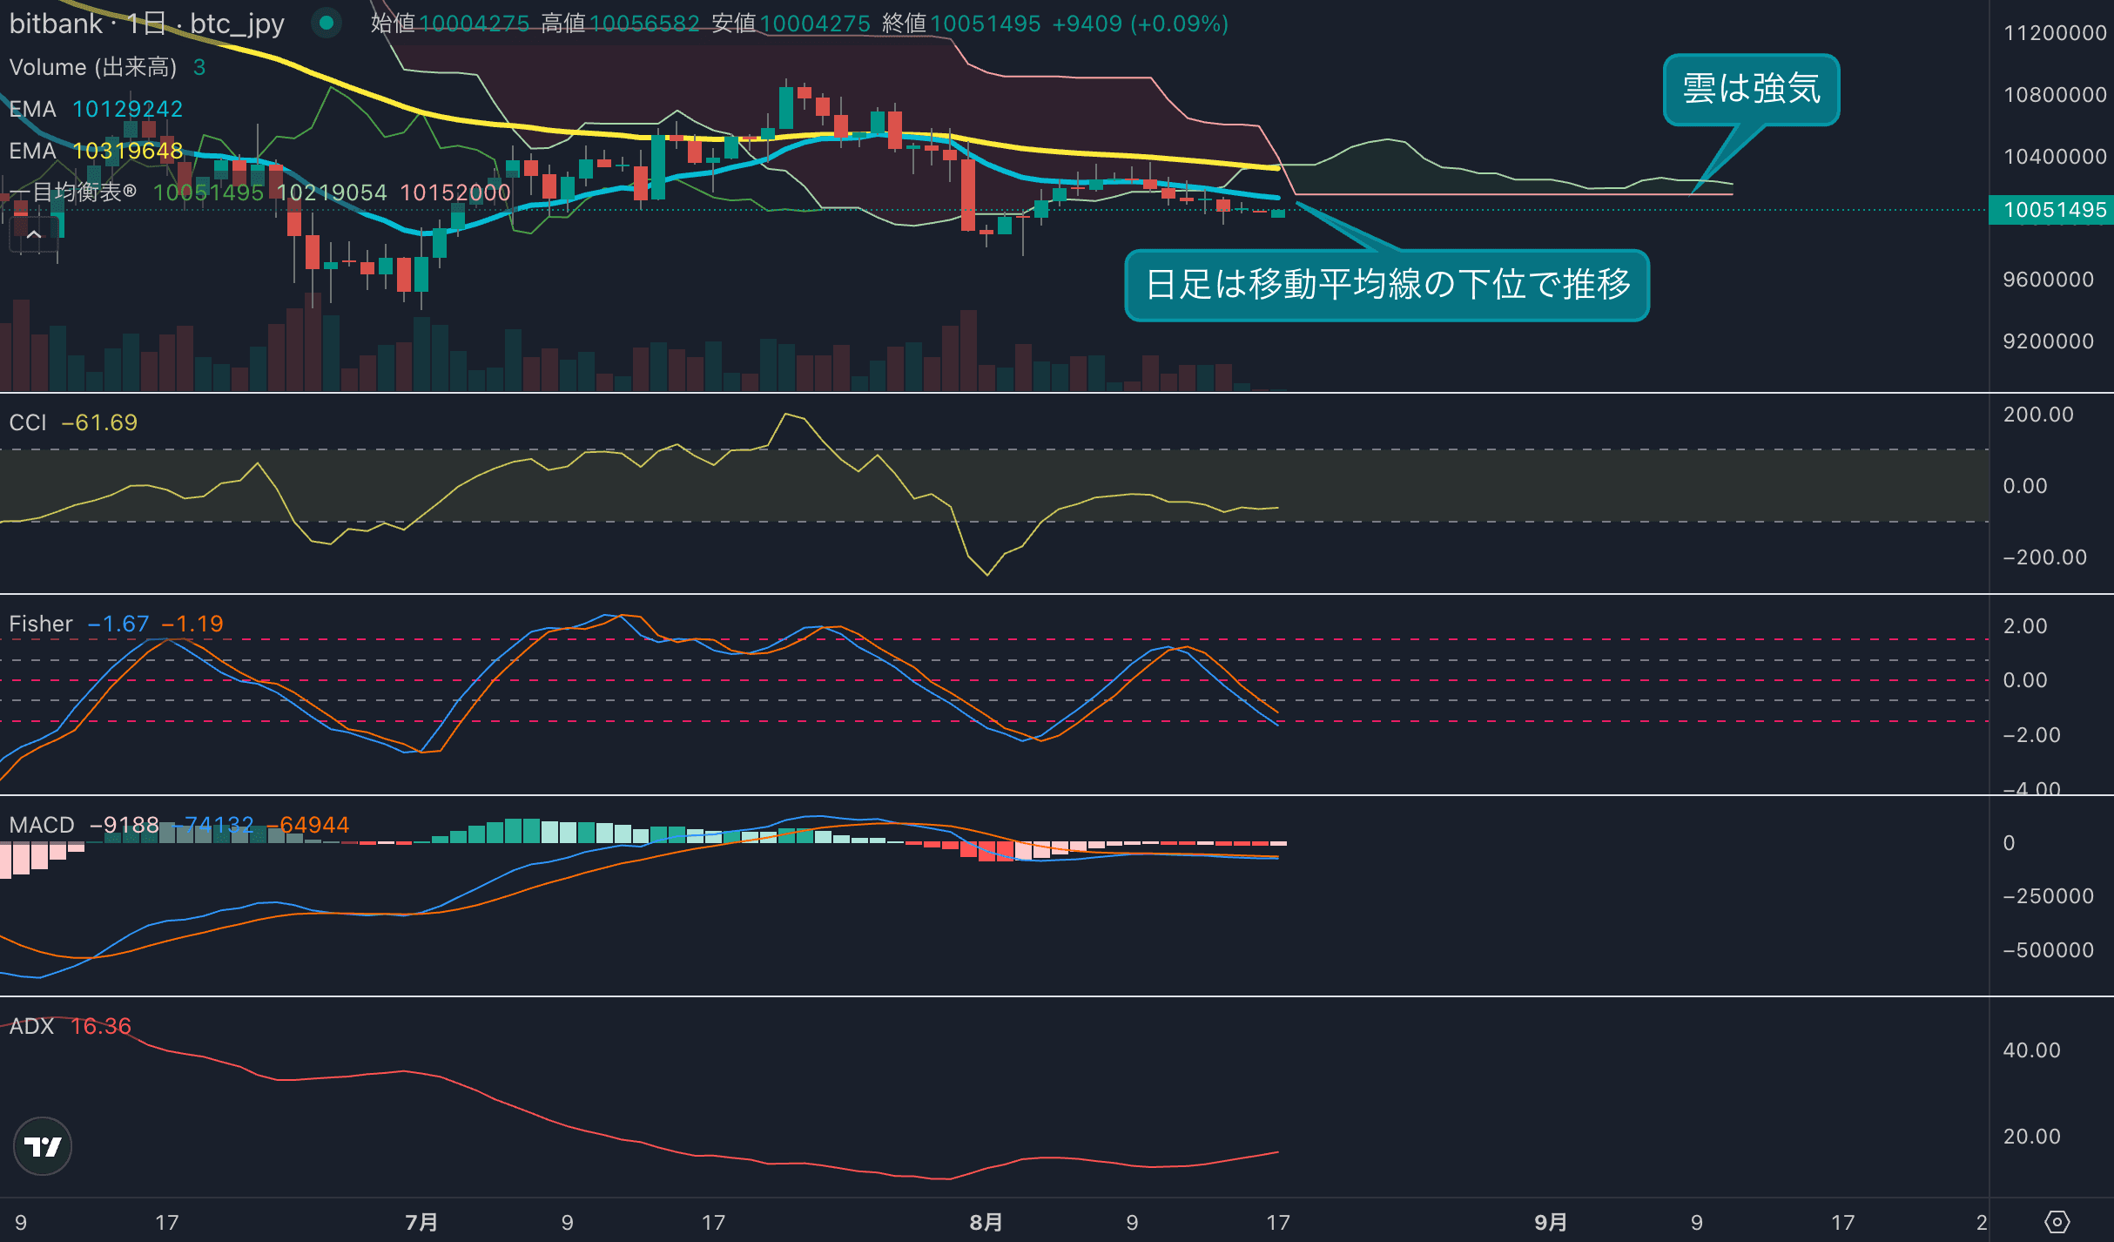Select the CCI indicator label
Image resolution: width=2114 pixels, height=1242 pixels.
pyautogui.click(x=28, y=422)
